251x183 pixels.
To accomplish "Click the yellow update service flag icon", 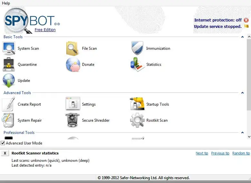I will coord(246,26).
